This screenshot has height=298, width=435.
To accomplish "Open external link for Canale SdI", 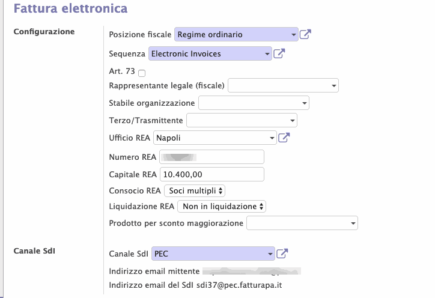I will click(x=282, y=254).
